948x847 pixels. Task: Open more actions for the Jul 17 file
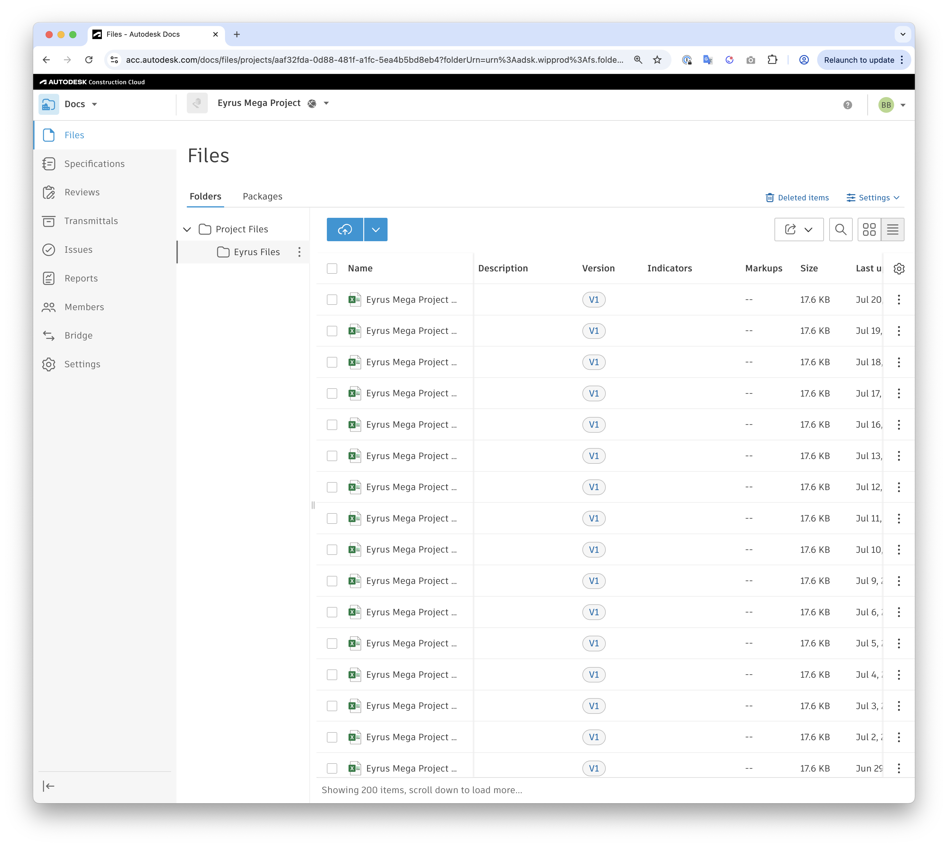click(899, 393)
